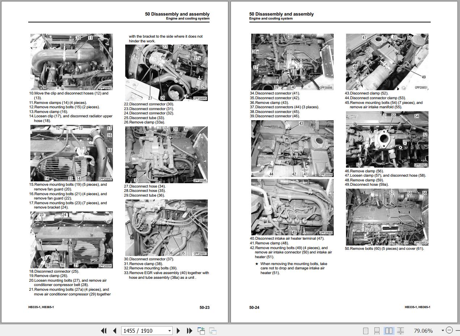
Task: Click the previous view button
Action: [201, 331]
